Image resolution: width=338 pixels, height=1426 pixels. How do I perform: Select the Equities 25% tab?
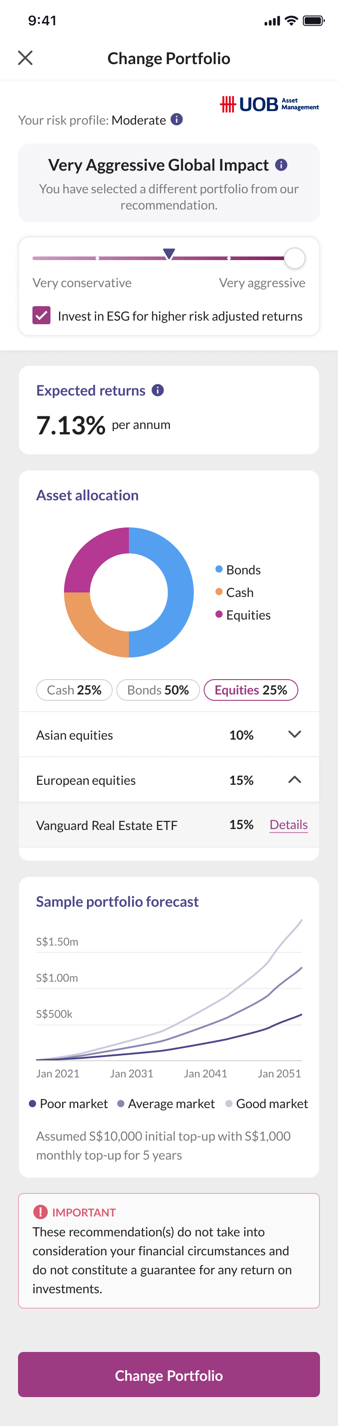pyautogui.click(x=251, y=690)
